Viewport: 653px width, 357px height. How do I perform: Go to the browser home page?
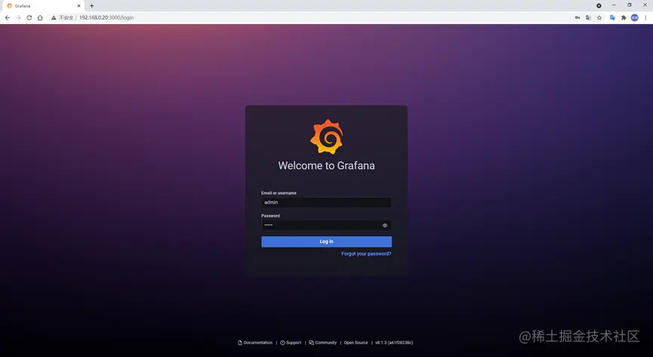(x=40, y=17)
